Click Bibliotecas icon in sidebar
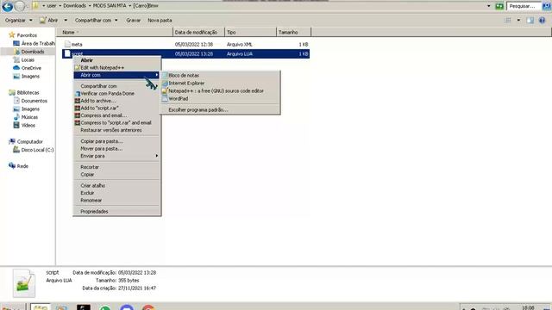The height and width of the screenshot is (310, 552). [12, 92]
